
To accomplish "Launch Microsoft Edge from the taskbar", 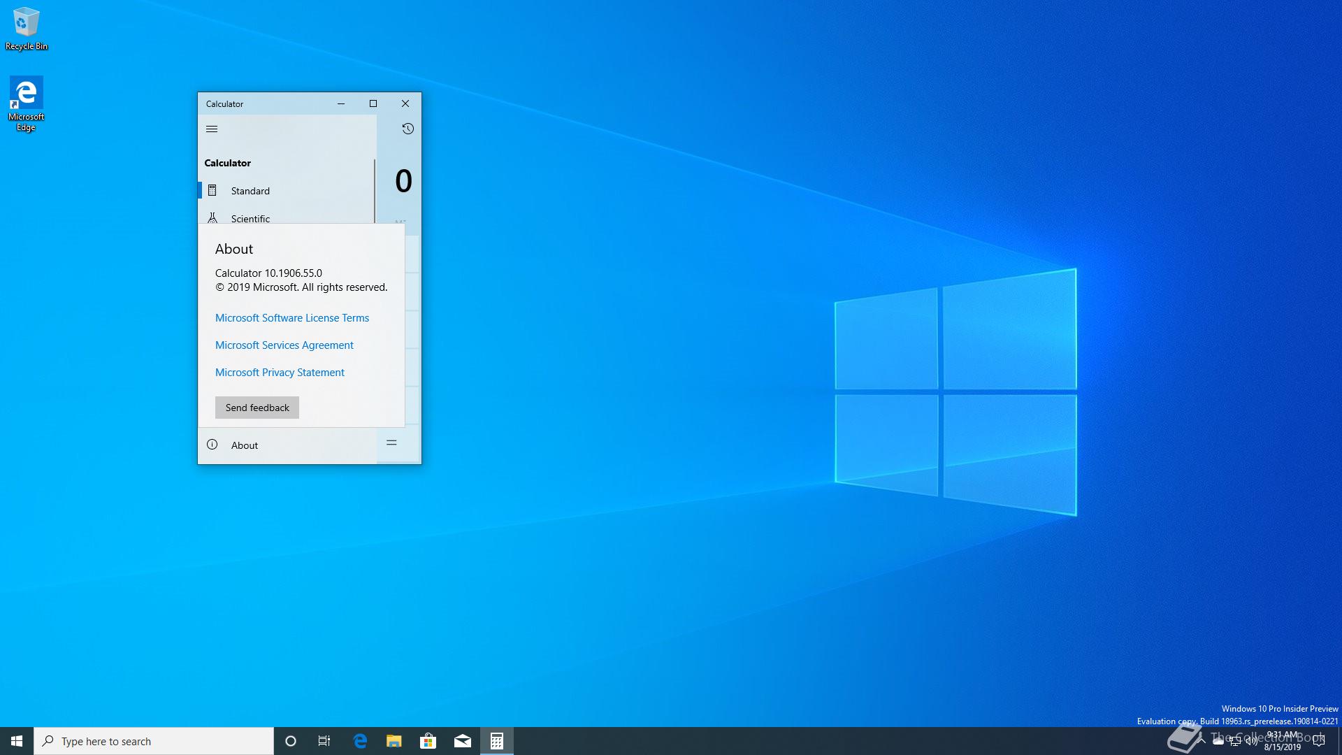I will [360, 741].
